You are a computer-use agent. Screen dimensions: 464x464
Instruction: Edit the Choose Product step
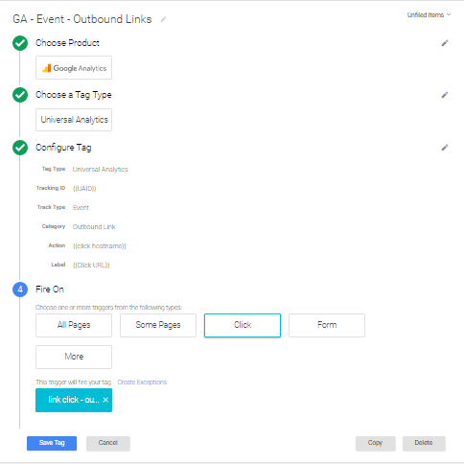point(445,43)
